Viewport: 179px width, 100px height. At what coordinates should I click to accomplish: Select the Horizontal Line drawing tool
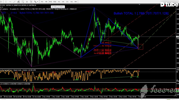click(10, 2)
